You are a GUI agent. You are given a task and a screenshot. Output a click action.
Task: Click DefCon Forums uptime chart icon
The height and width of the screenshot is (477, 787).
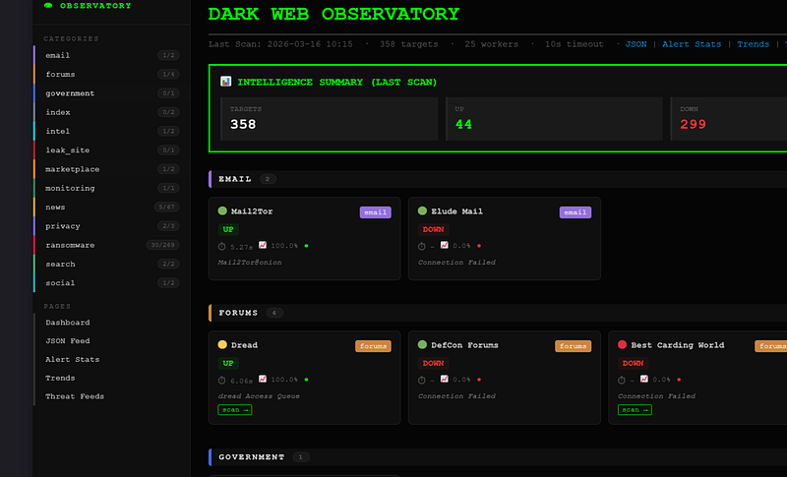[x=445, y=379]
